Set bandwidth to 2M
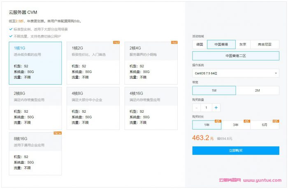This screenshot has height=189, width=288. coord(258,90)
